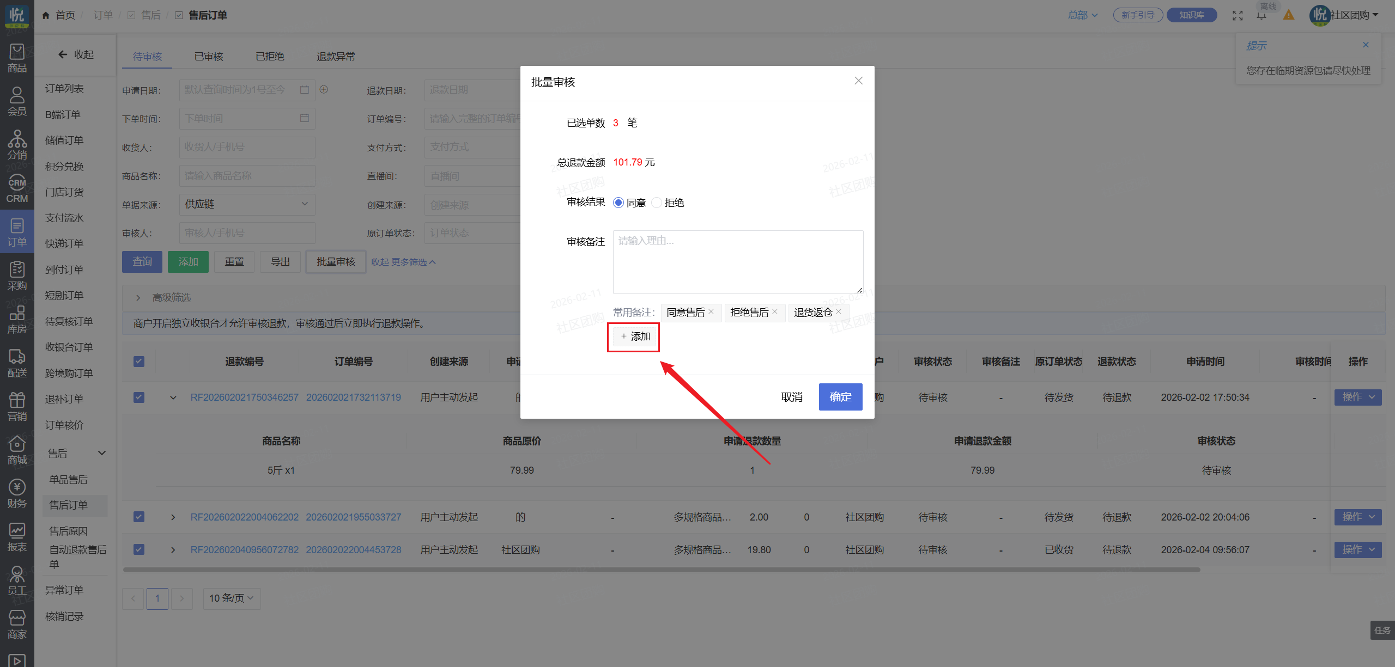
Task: Open the 单据来源 供应链 dropdown
Action: (247, 204)
